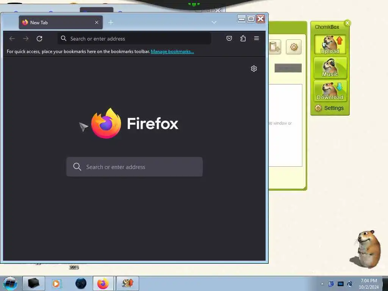This screenshot has width=388, height=291.
Task: Go back in Firefox navigation
Action: point(12,39)
